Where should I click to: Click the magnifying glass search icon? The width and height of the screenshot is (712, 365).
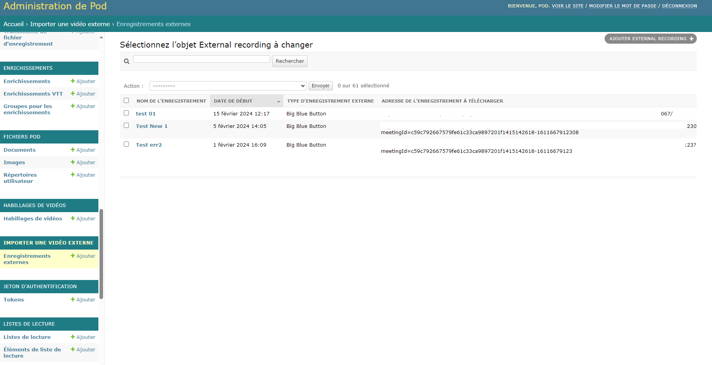[126, 61]
